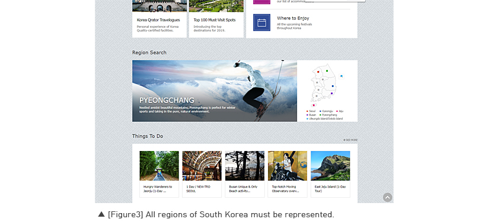
Task: Click the Region Search heading
Action: [x=149, y=53]
